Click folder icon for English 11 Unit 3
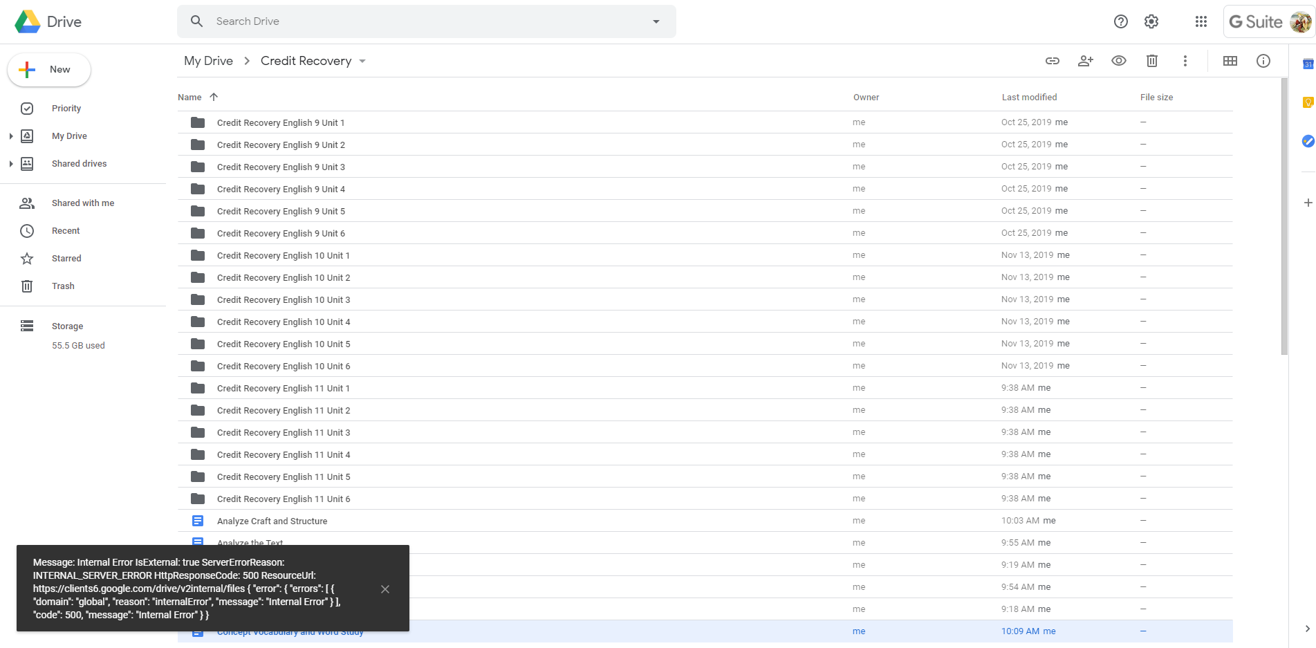Viewport: 1316px width, 648px height. (x=198, y=432)
